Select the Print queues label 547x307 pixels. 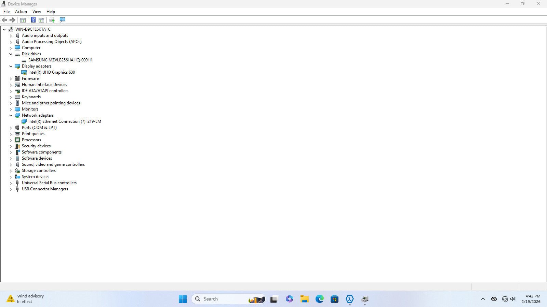coord(33,134)
